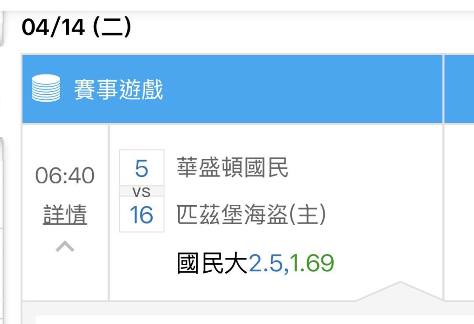Open the 詳情 details link

65,215
